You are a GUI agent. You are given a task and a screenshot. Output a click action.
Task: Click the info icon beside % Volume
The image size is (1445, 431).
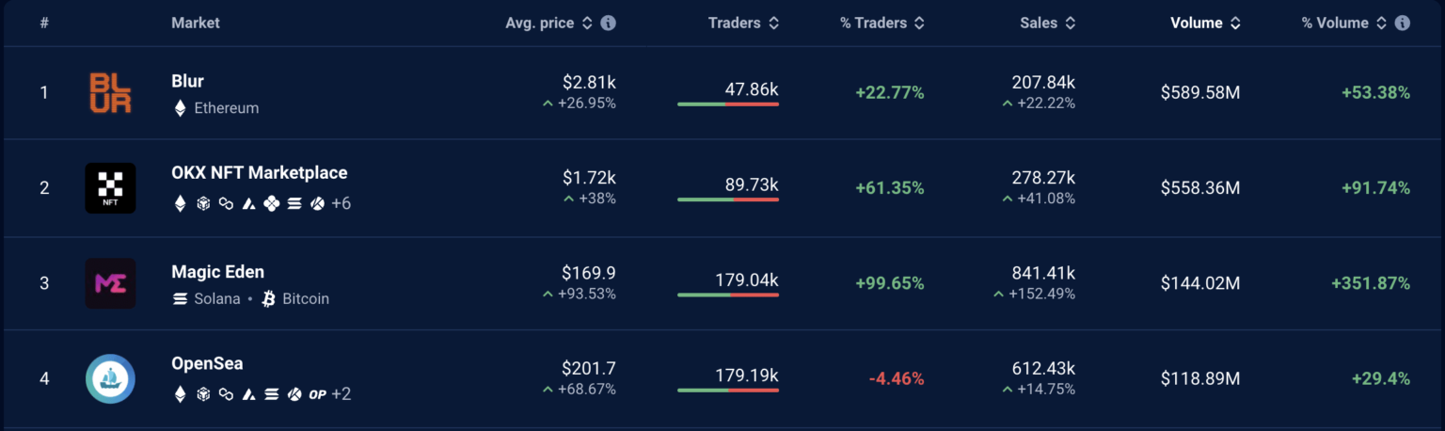[1403, 23]
